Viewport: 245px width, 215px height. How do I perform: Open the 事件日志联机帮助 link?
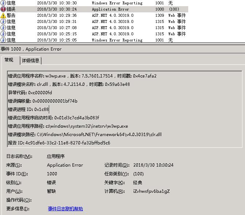point(66,209)
